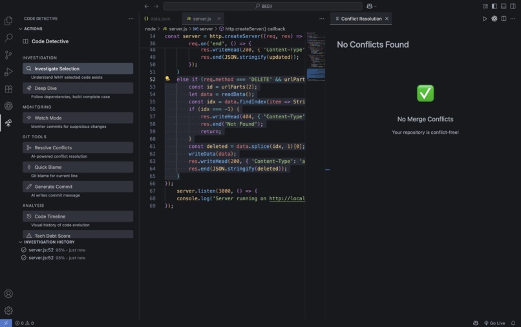Screen dimensions: 521x327
Task: Open Run and Debug view
Action: [8, 72]
